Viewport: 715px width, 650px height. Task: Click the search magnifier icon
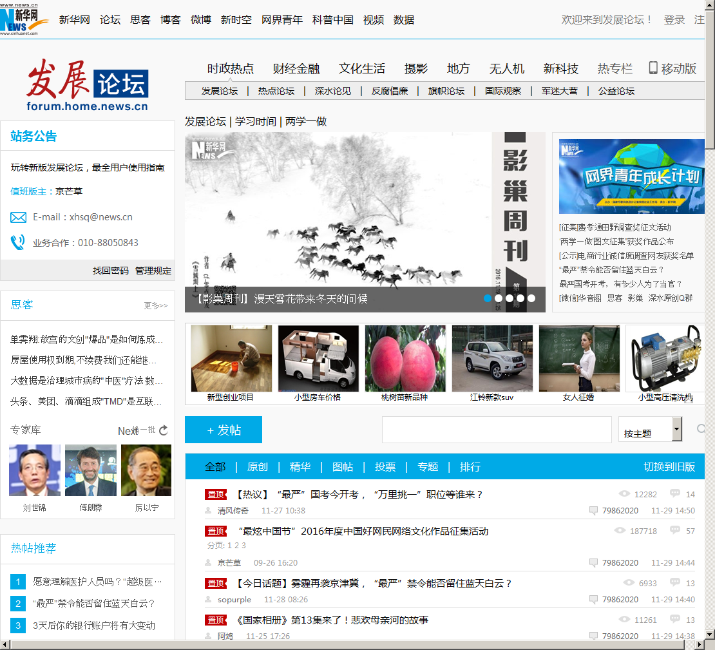[701, 429]
